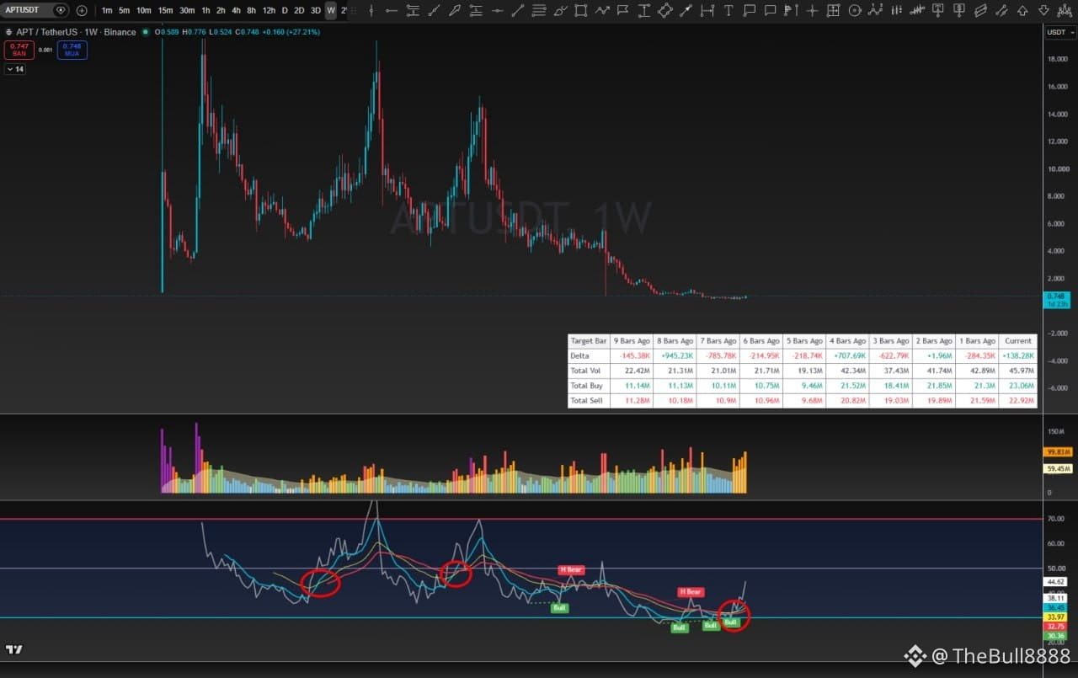Select the callout comment tool
This screenshot has width=1078, height=678.
[x=749, y=10]
